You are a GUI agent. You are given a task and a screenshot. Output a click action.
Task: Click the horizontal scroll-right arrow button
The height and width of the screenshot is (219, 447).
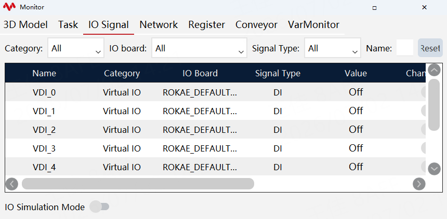pyautogui.click(x=419, y=184)
